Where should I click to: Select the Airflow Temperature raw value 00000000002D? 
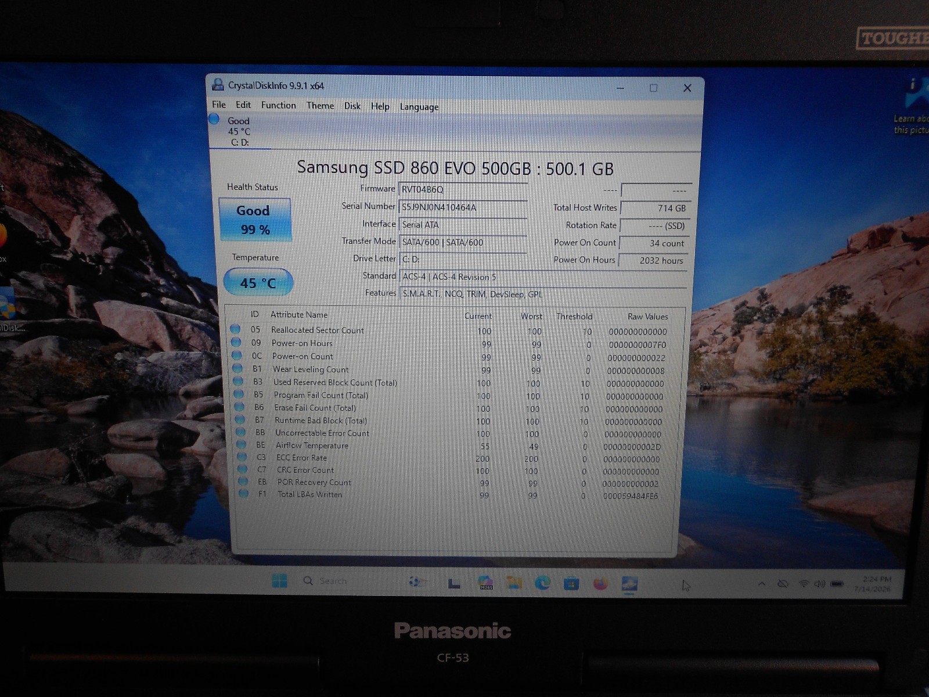(x=632, y=447)
